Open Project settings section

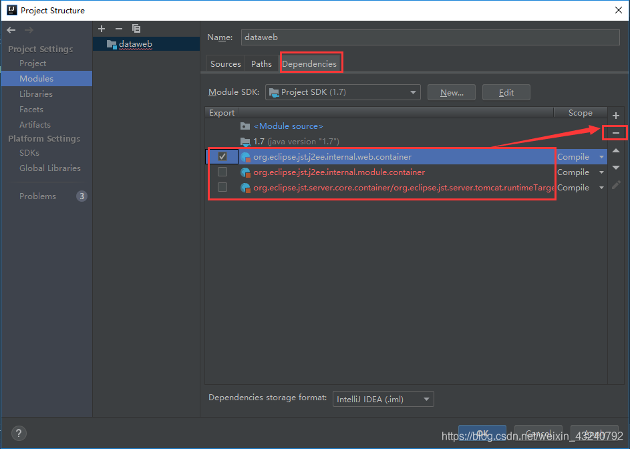tap(33, 63)
